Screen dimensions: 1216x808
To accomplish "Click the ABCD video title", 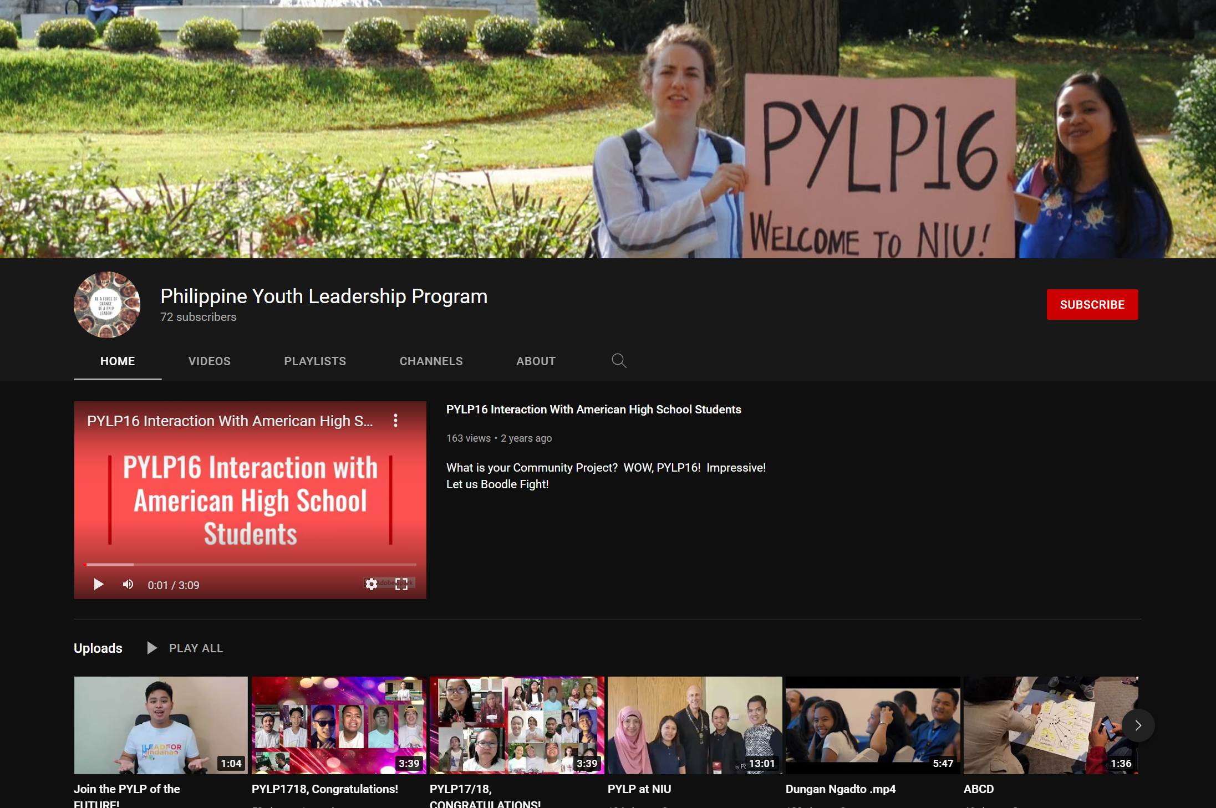I will 978,789.
